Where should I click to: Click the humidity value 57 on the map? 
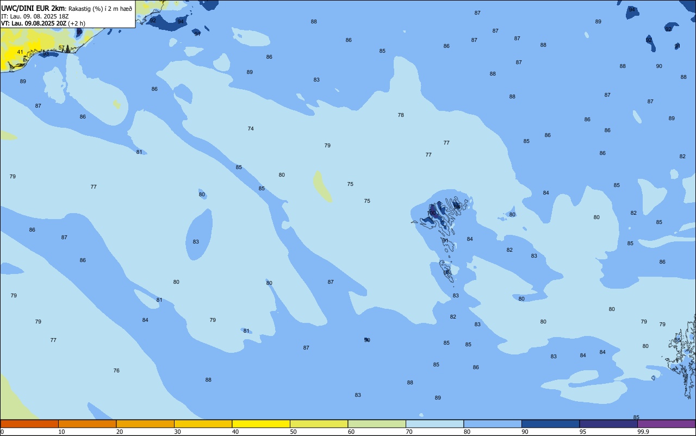point(61,48)
